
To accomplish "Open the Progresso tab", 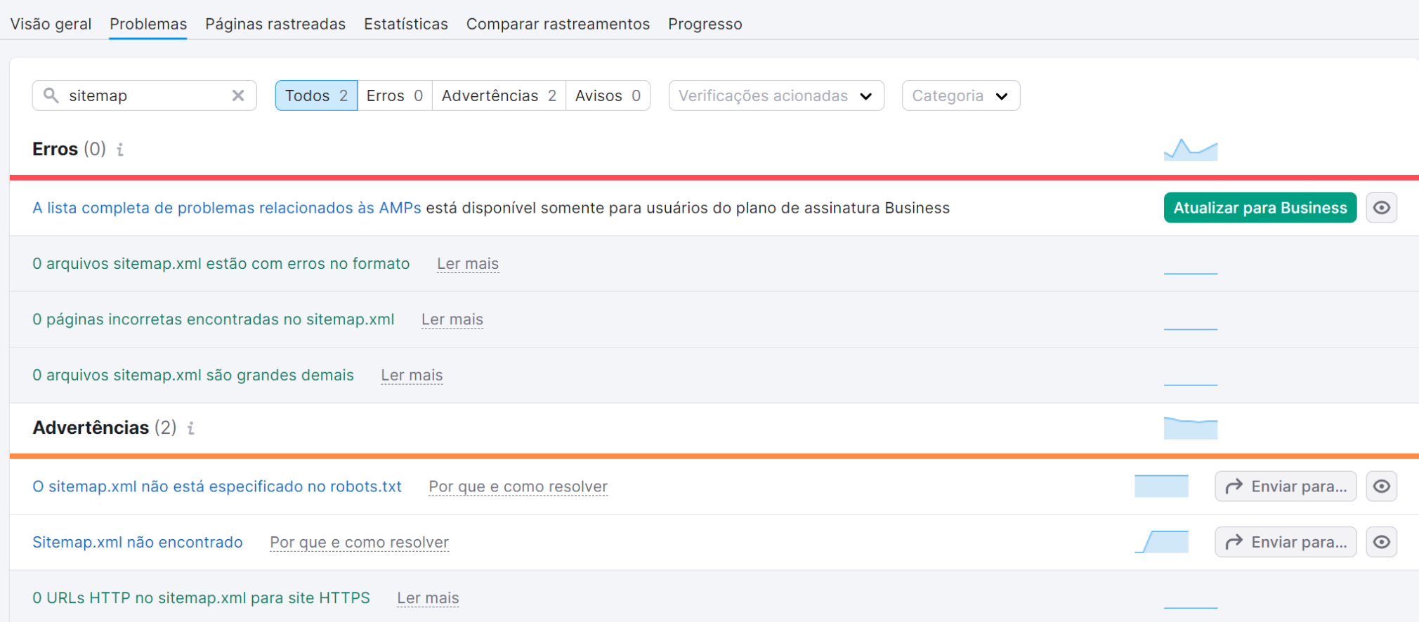I will [x=705, y=24].
